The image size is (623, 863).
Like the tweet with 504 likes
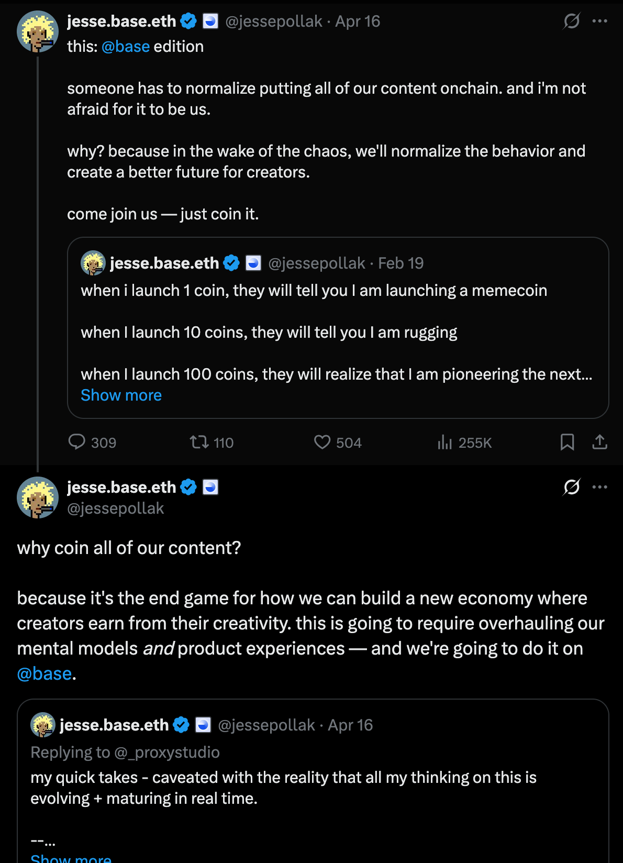[322, 442]
